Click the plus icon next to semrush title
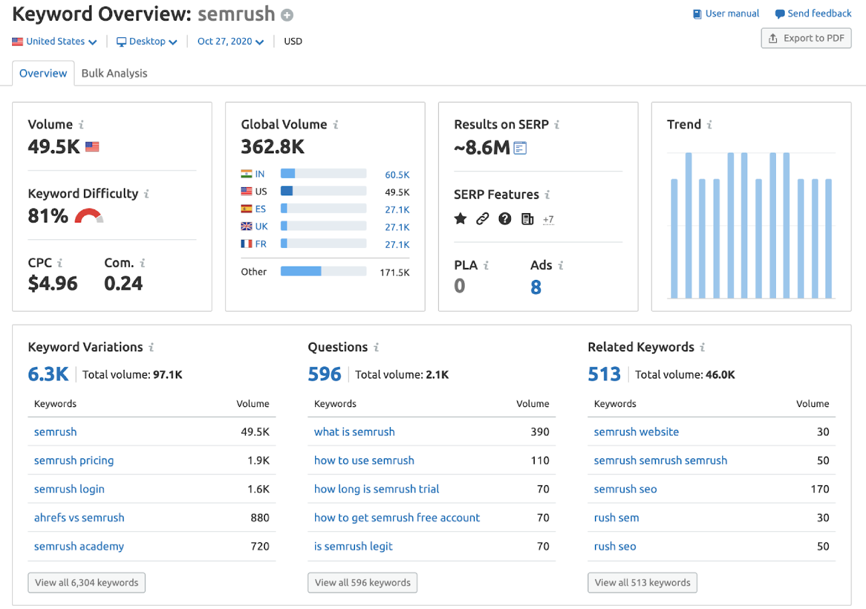Image resolution: width=866 pixels, height=609 pixels. click(287, 15)
